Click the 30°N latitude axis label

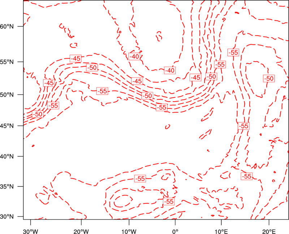pyautogui.click(x=7, y=217)
